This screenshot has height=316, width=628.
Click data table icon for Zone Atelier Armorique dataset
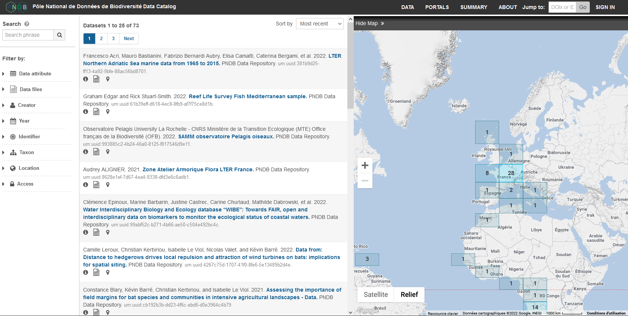96,185
